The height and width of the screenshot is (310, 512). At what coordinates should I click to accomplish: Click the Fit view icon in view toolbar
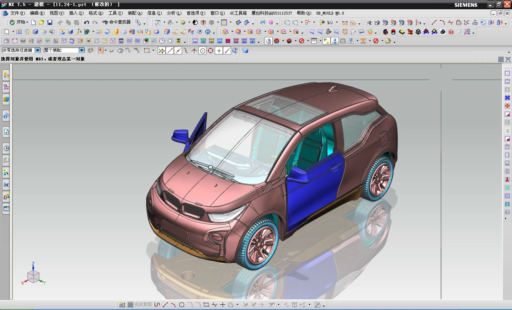(x=158, y=22)
